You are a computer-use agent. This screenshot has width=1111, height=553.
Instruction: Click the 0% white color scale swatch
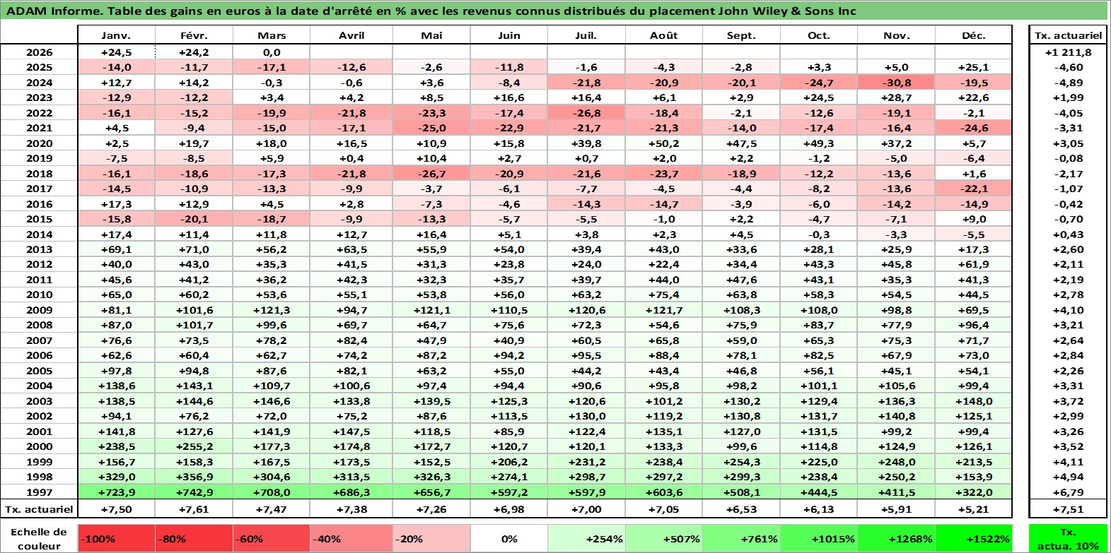(x=508, y=538)
